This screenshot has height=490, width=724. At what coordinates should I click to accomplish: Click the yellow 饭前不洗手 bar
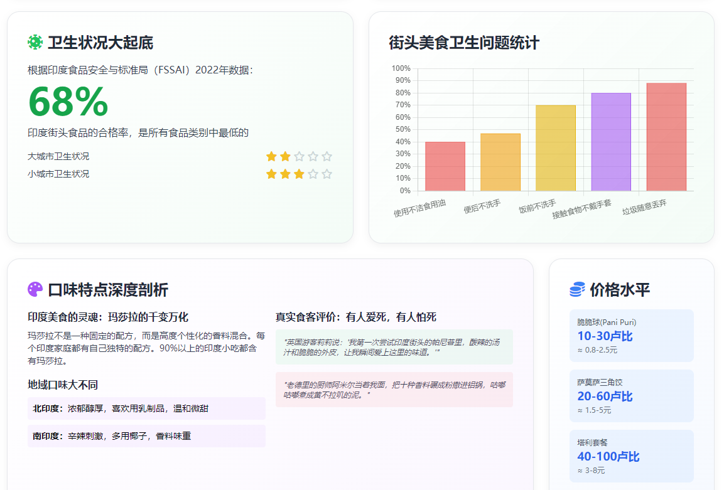556,148
